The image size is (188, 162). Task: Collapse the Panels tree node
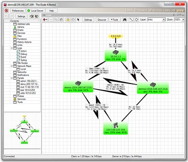point(12,78)
